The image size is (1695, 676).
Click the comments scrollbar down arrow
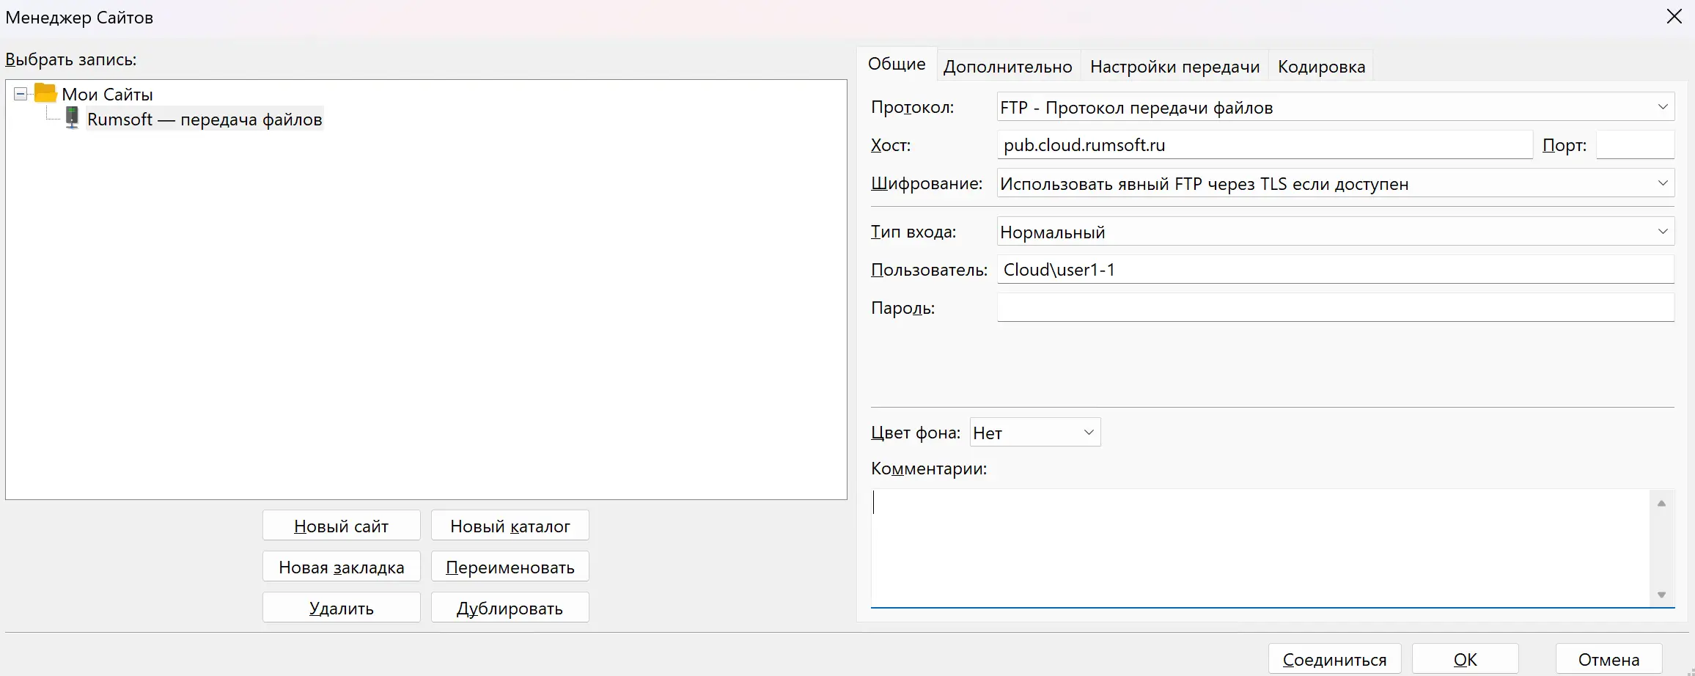1661,595
